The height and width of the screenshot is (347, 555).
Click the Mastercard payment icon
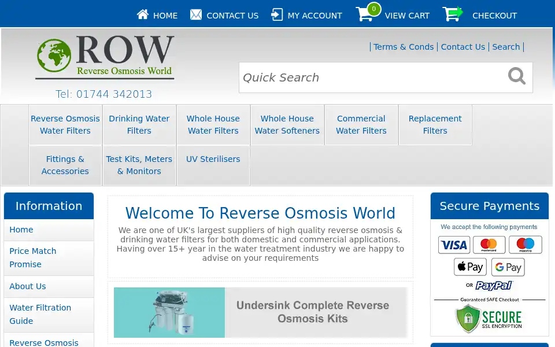pyautogui.click(x=489, y=245)
